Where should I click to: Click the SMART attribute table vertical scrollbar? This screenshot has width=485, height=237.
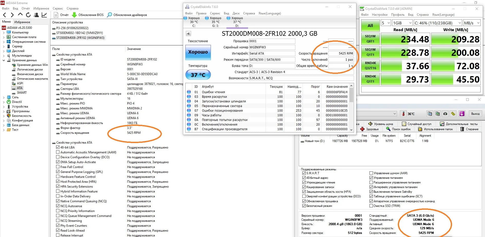point(351,108)
